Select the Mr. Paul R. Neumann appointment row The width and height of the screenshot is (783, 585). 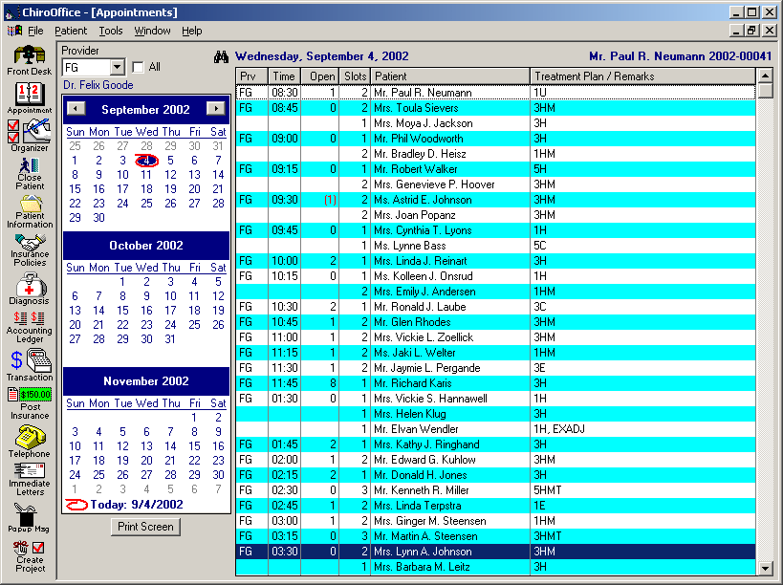click(495, 93)
